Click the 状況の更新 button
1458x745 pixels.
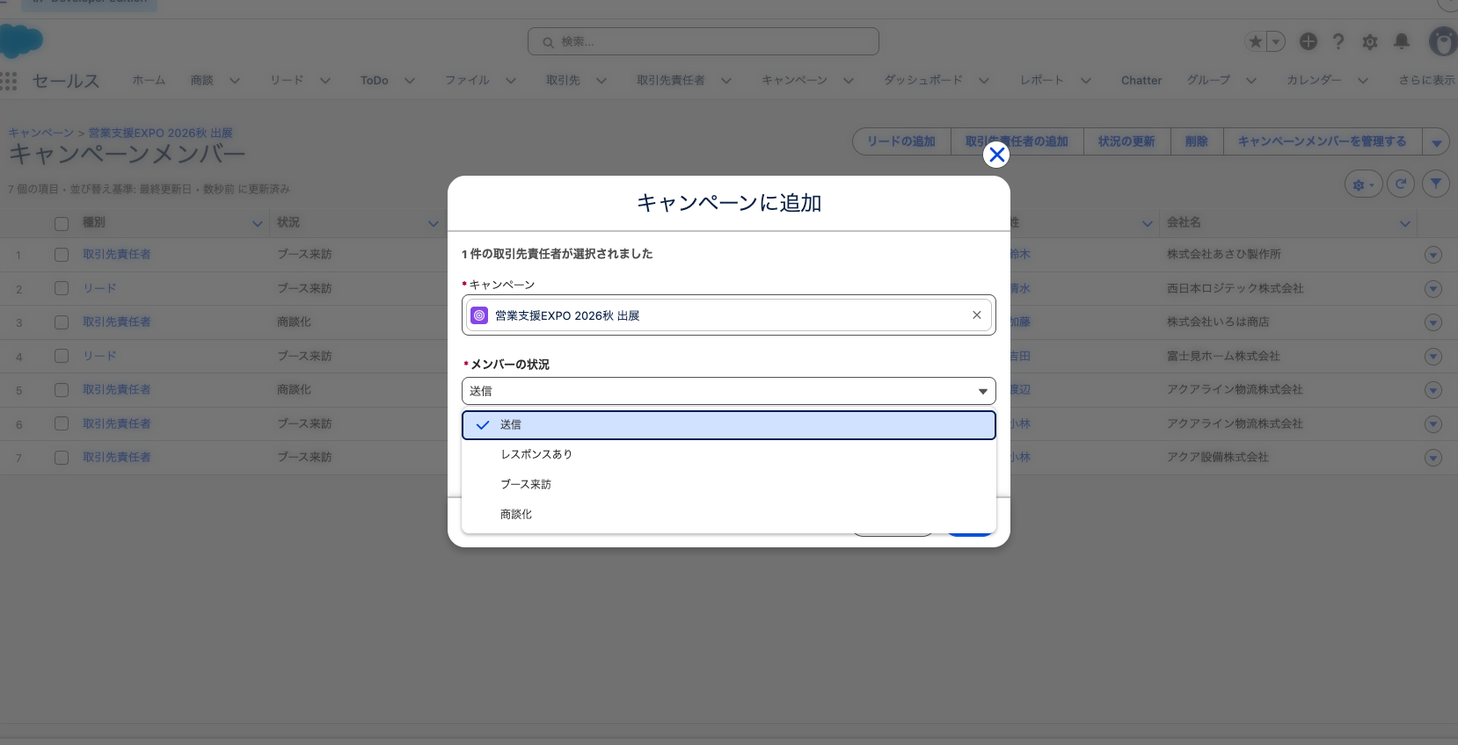pos(1126,141)
